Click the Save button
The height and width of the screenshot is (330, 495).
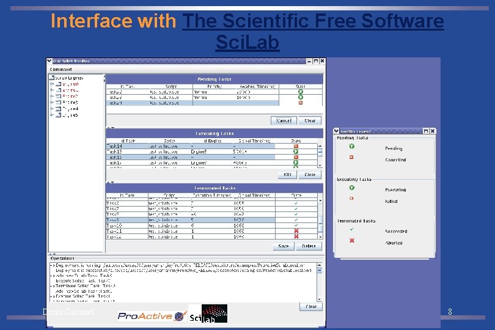click(283, 246)
